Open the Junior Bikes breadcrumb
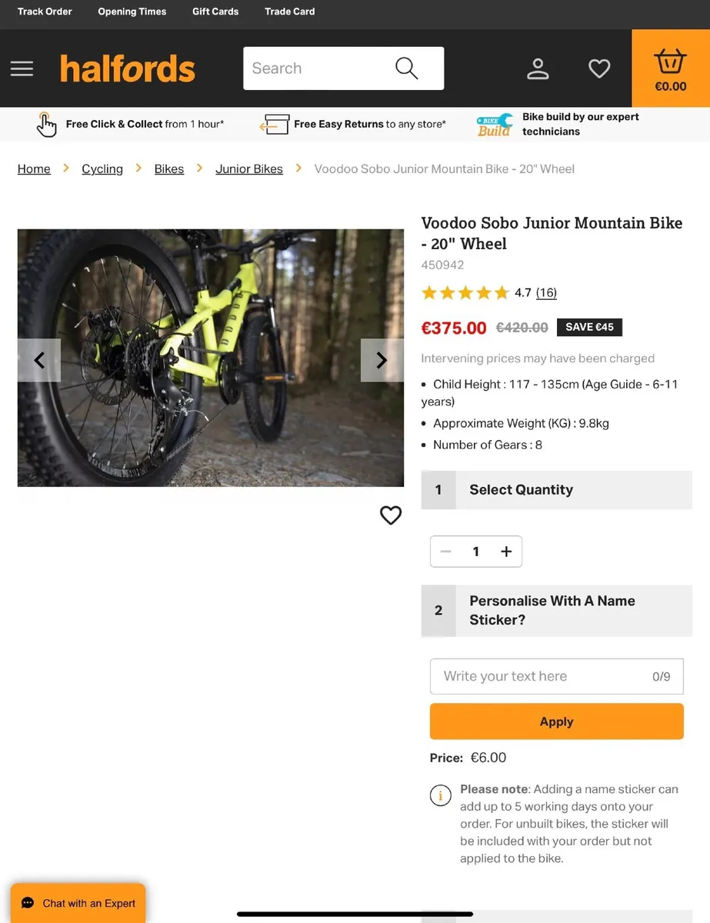The width and height of the screenshot is (710, 923). click(x=249, y=168)
